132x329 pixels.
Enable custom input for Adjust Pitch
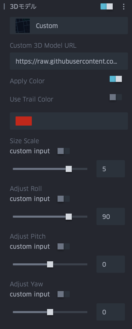64,246
